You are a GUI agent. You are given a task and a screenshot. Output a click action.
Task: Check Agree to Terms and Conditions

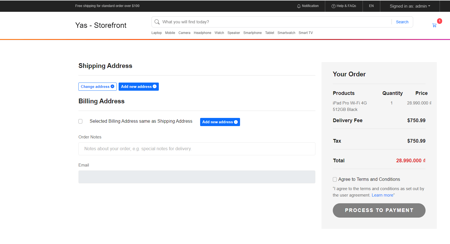point(335,179)
